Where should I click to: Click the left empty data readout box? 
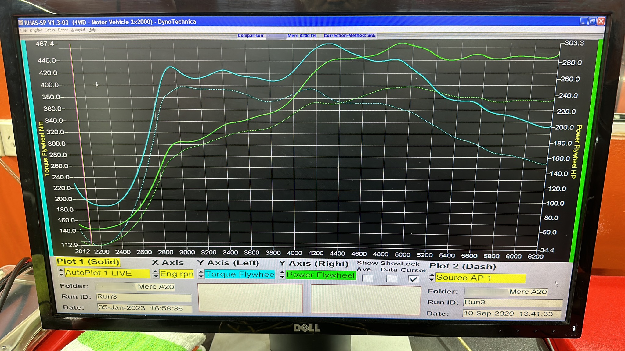tap(250, 298)
